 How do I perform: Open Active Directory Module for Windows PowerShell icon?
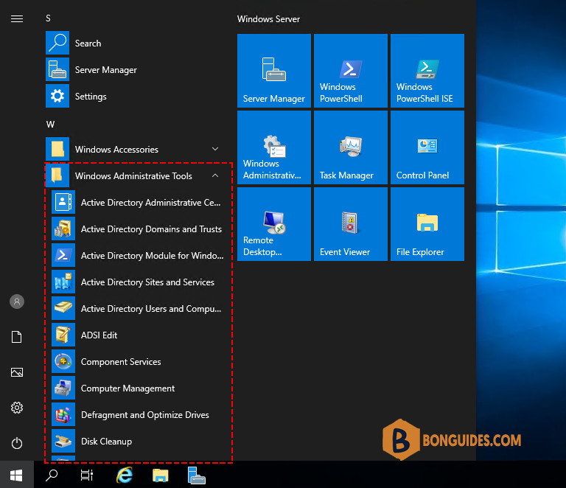coord(63,255)
